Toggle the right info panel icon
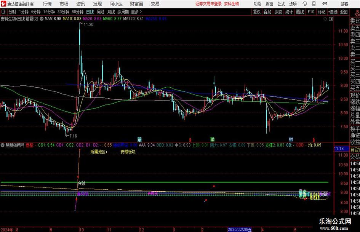360x232 pixels. [331, 19]
